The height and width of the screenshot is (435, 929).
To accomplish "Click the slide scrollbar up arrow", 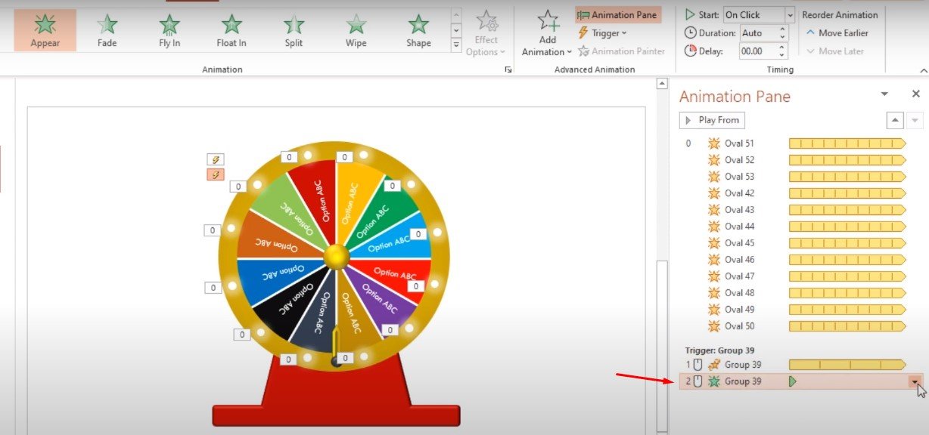I will [662, 83].
